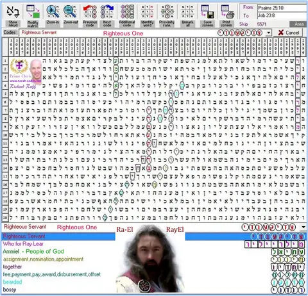The width and height of the screenshot is (308, 296).
Task: Click row number 1 header
Action: [5, 61]
